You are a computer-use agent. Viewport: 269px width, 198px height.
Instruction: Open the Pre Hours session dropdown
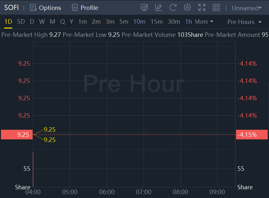[x=244, y=22]
